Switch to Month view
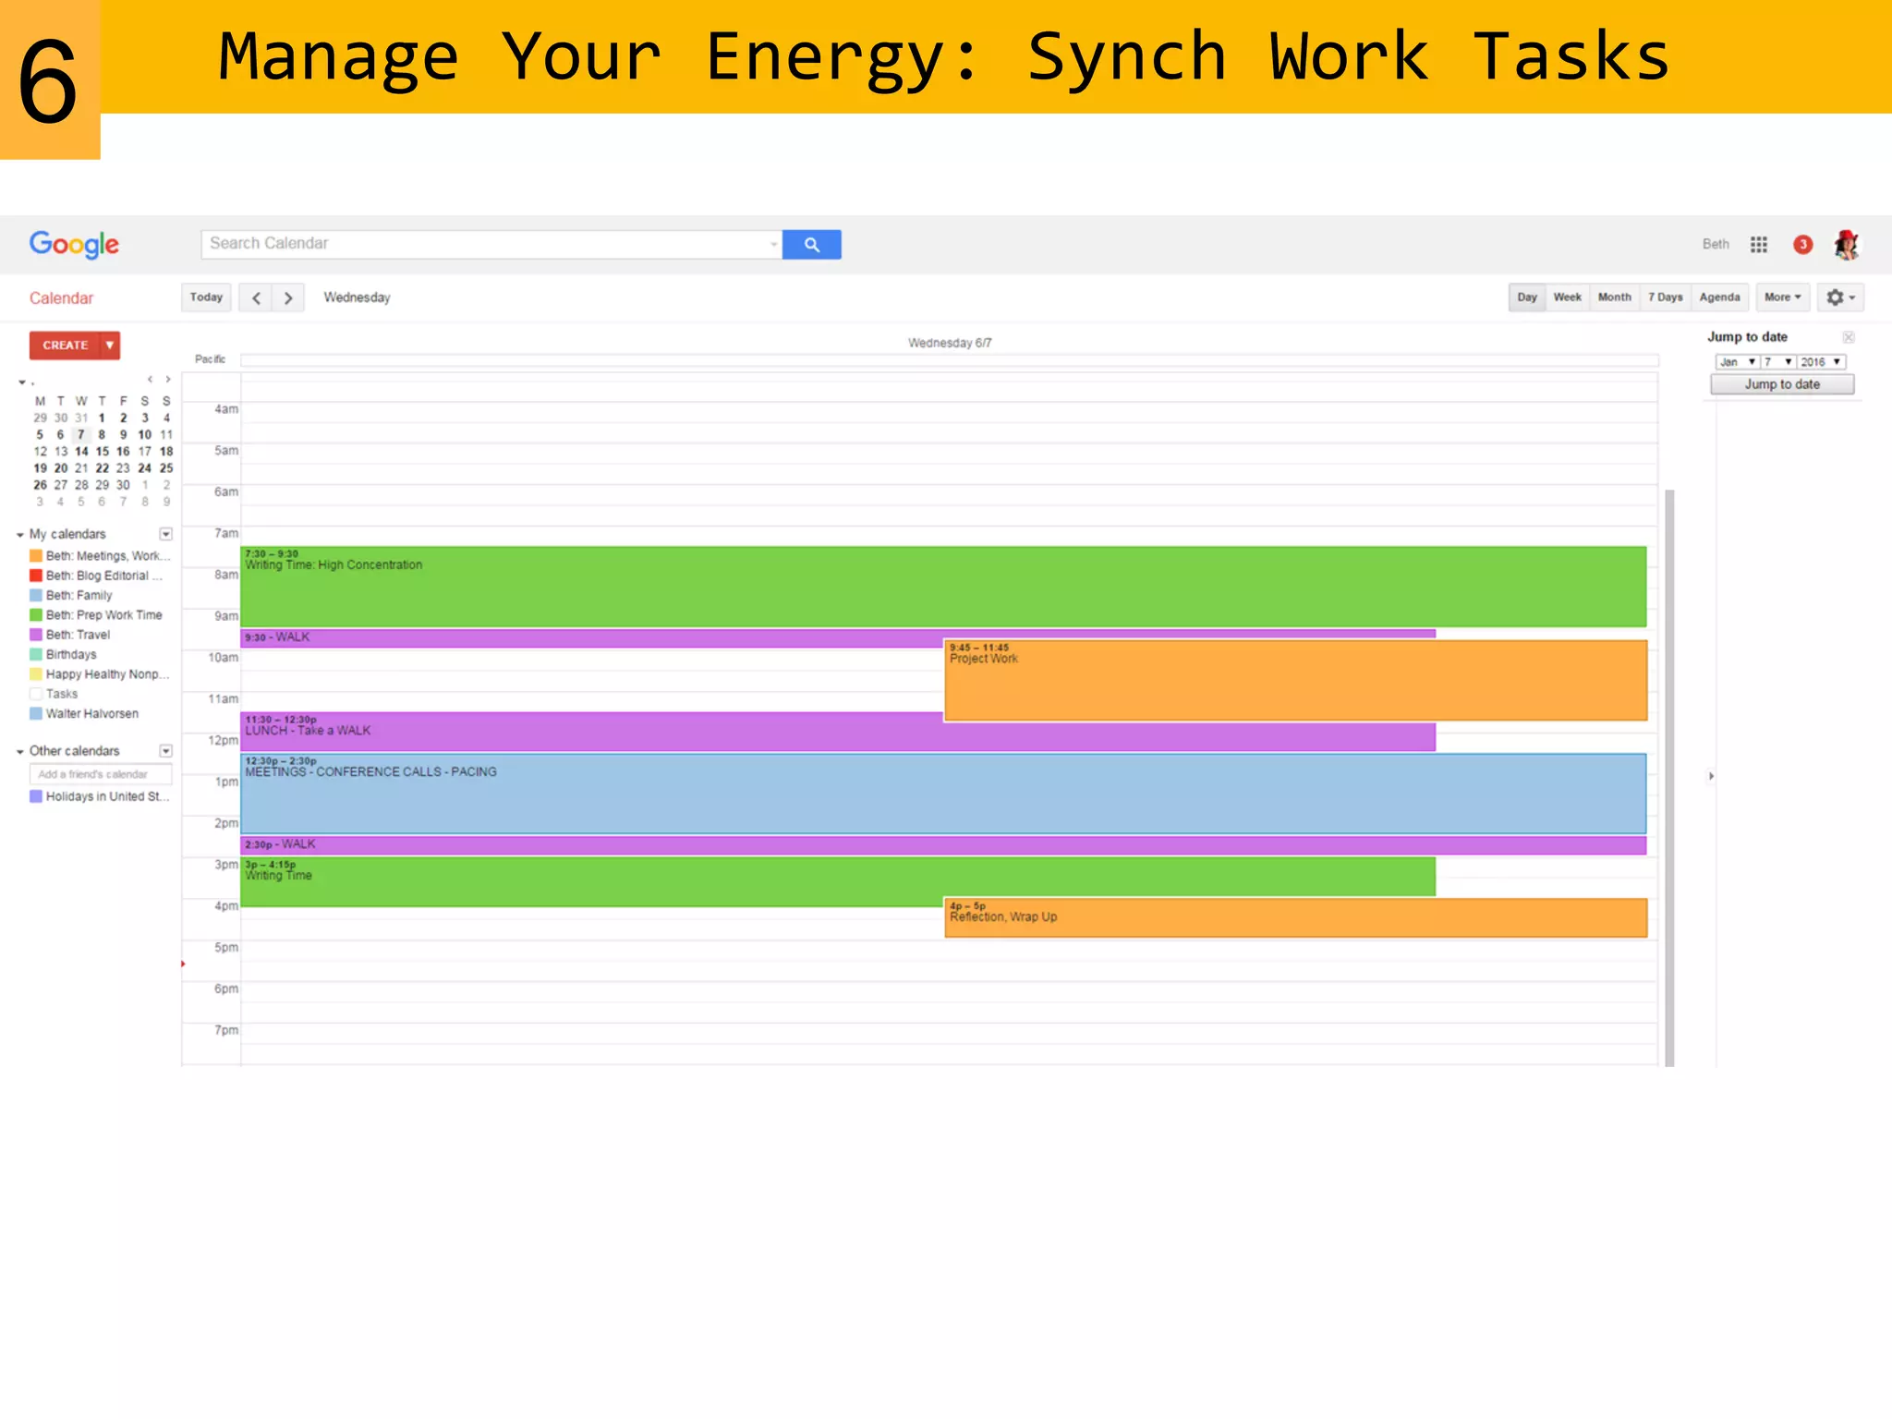The image size is (1892, 1419). coord(1614,297)
